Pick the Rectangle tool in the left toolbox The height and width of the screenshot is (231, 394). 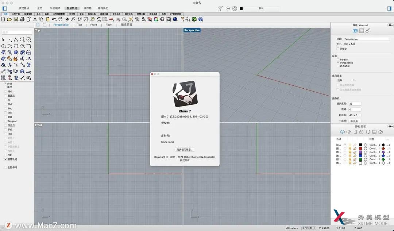(x=16, y=46)
